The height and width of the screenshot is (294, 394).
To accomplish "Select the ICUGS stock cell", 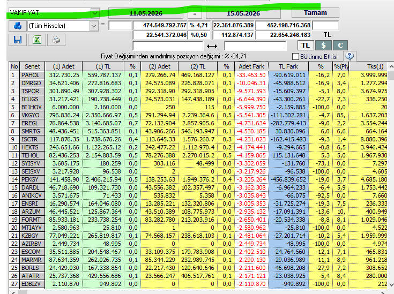I will [32, 99].
